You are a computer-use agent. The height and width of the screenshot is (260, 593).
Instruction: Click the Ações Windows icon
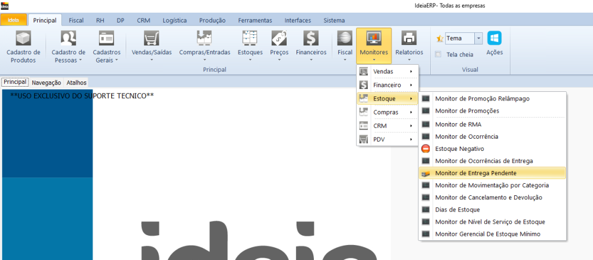point(494,39)
